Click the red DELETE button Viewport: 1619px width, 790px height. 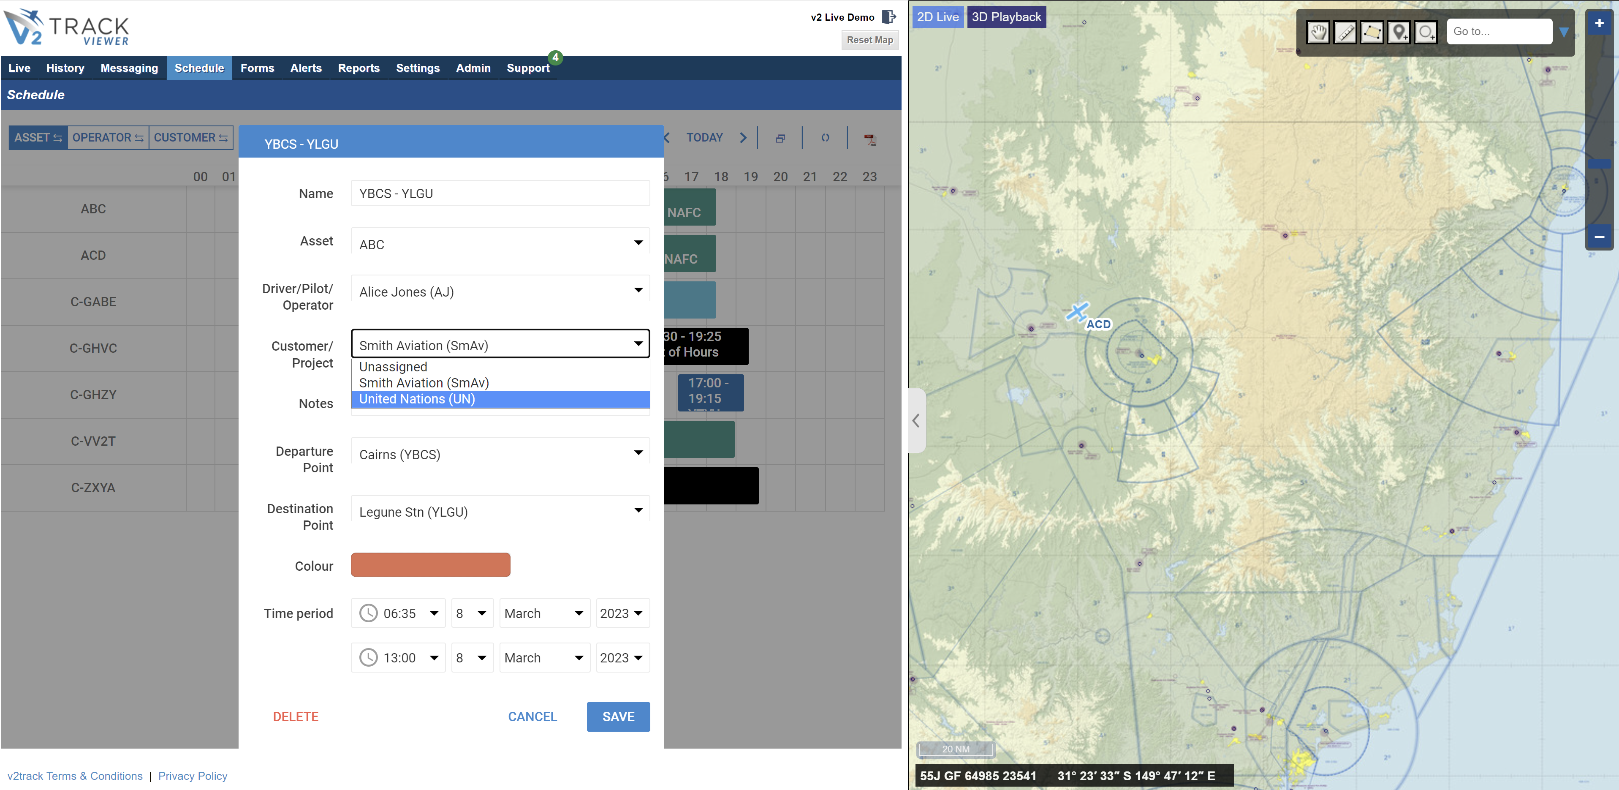(296, 716)
